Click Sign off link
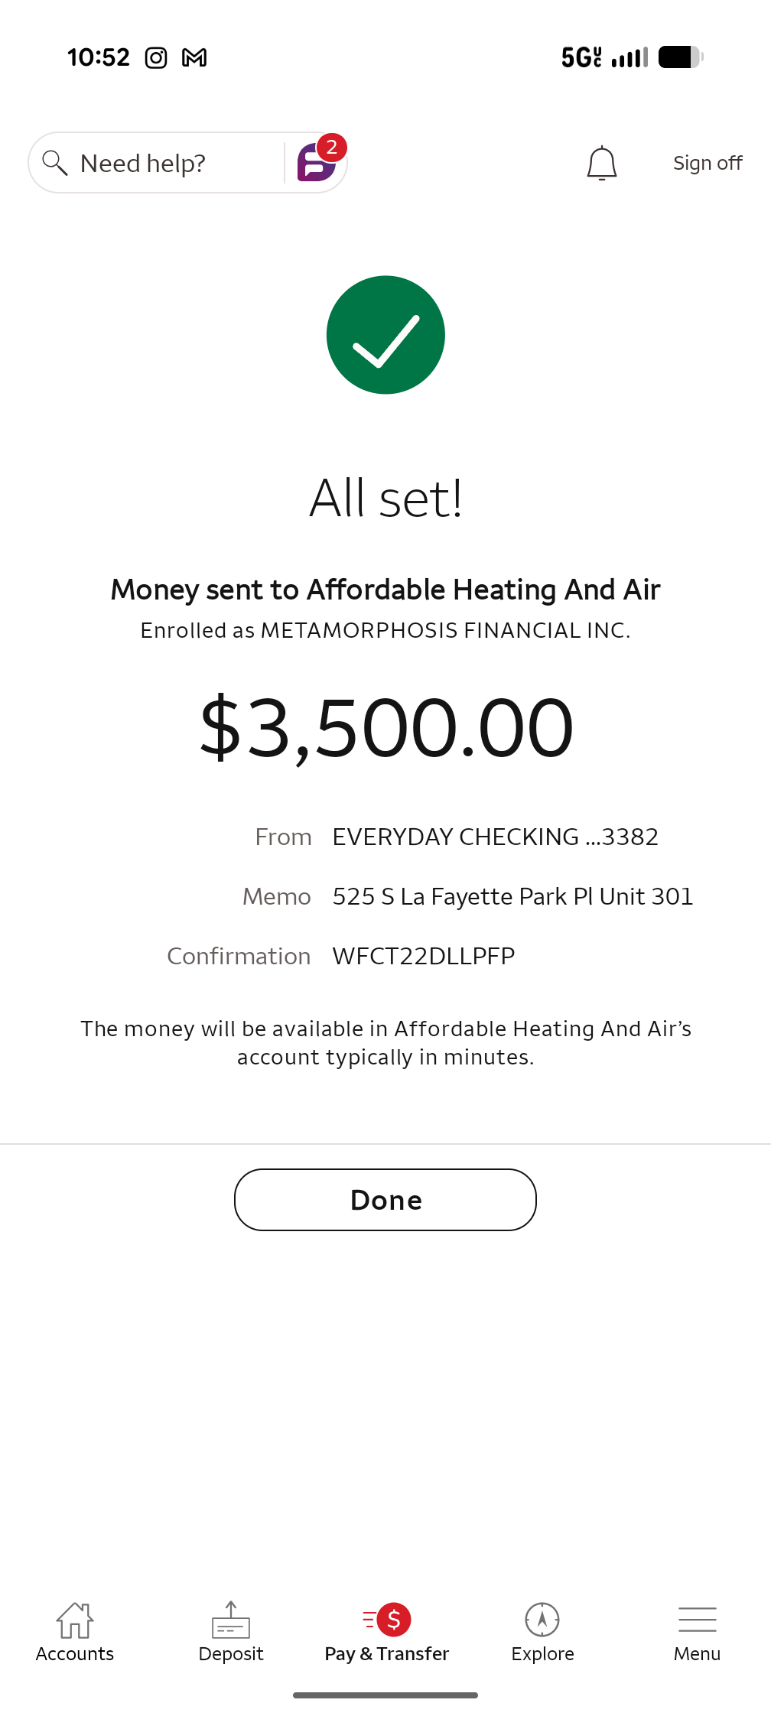The width and height of the screenshot is (771, 1716). point(708,163)
